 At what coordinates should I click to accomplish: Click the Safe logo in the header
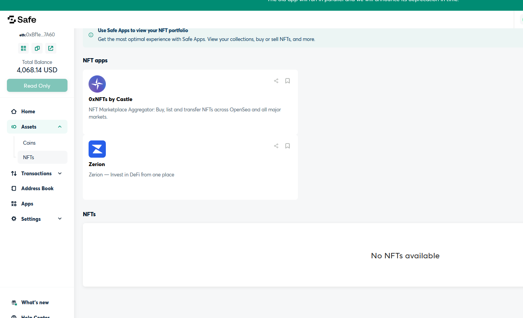pos(22,20)
